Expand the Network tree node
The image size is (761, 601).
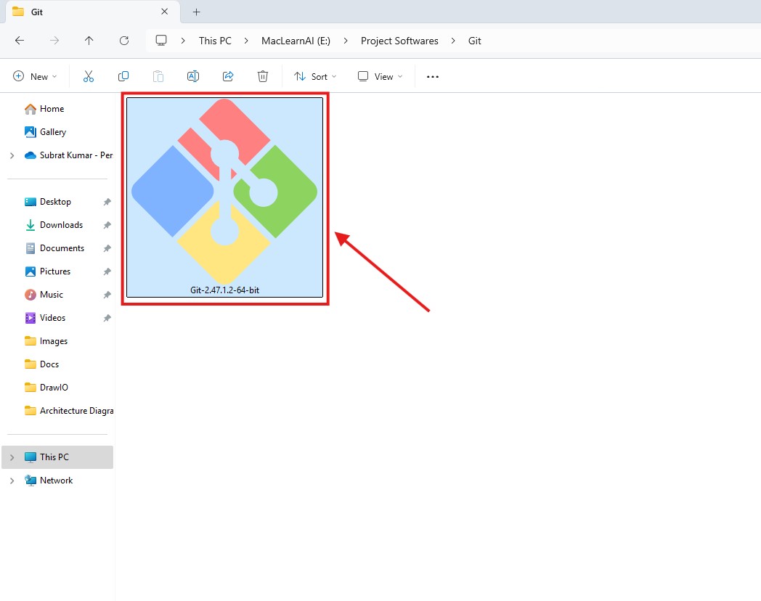pyautogui.click(x=12, y=481)
